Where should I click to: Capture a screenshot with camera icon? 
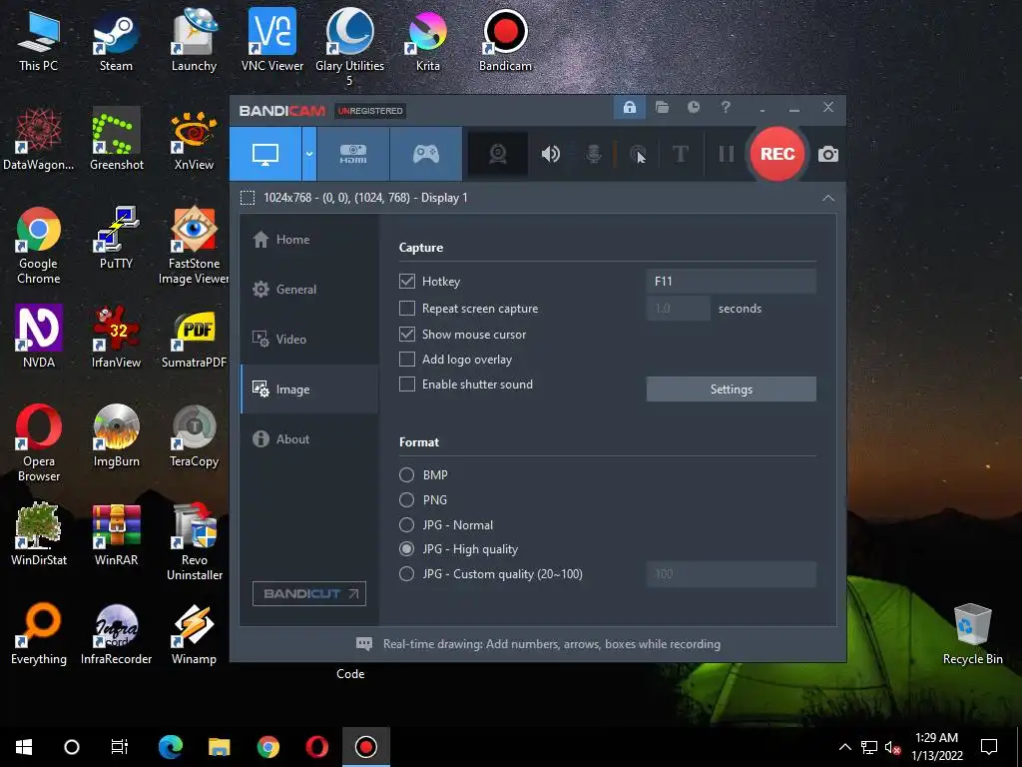click(828, 155)
